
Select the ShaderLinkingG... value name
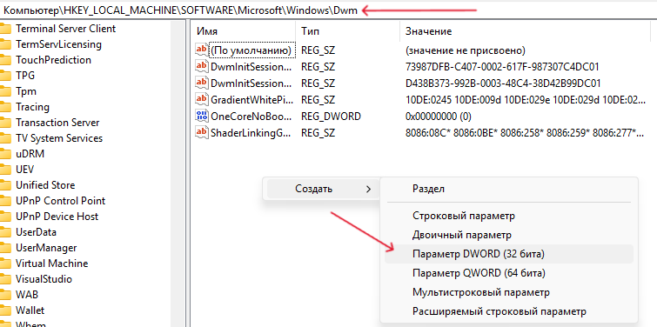click(251, 133)
